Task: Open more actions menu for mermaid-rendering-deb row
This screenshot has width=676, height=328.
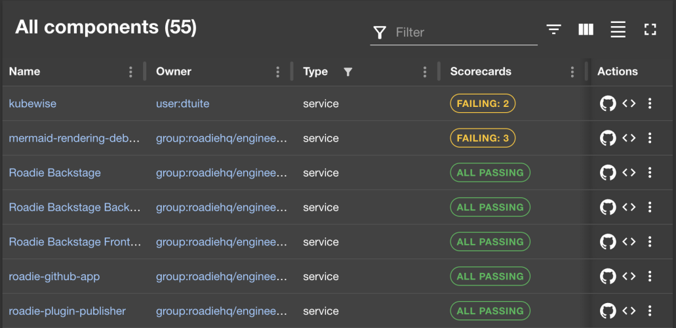Action: coord(650,138)
